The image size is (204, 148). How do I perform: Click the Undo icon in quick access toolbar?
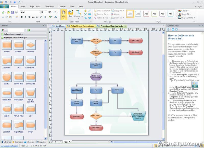(6, 2)
